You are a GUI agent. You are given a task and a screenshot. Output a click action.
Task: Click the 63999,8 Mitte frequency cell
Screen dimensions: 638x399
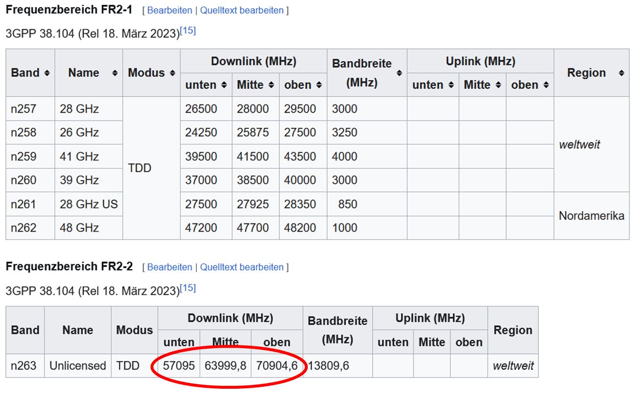(x=225, y=365)
